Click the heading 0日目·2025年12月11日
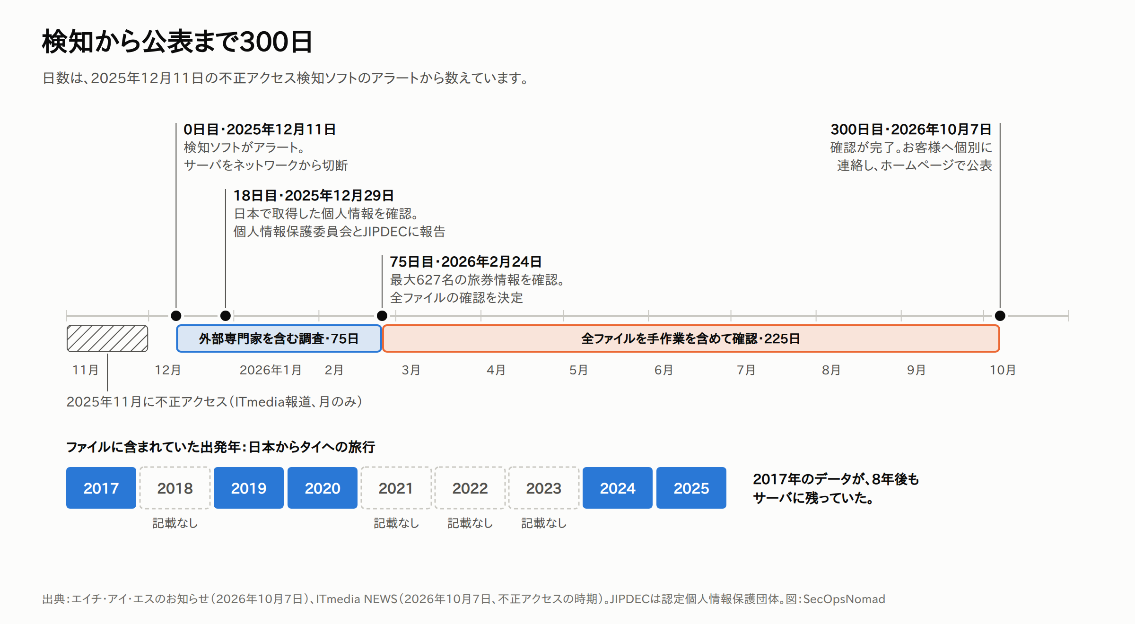The image size is (1135, 624). (x=260, y=129)
